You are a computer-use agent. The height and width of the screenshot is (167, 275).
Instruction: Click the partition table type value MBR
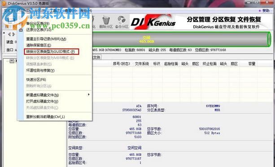coord(217,110)
